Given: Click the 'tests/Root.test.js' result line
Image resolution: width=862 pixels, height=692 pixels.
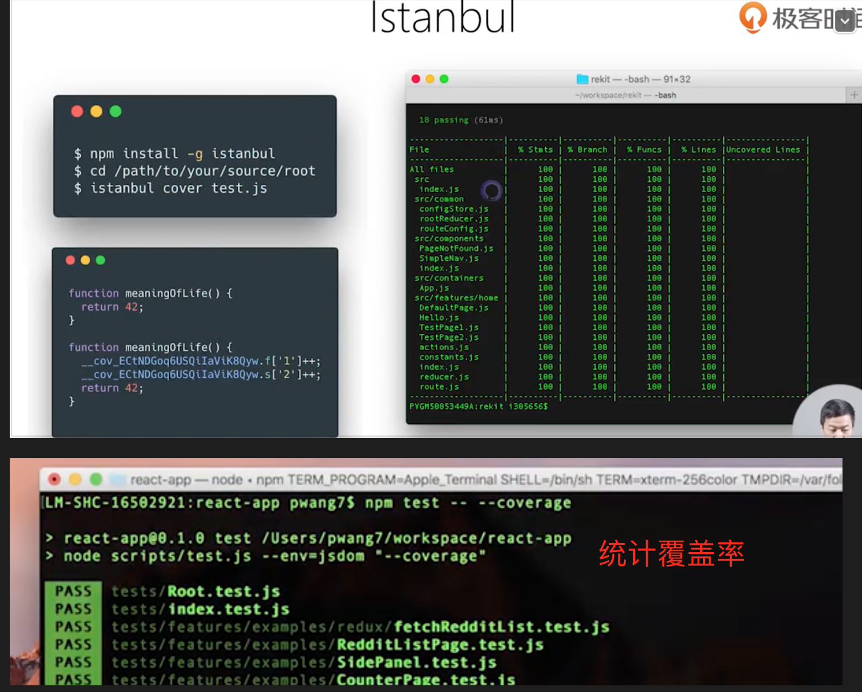Looking at the screenshot, I should coord(196,592).
